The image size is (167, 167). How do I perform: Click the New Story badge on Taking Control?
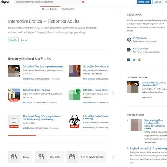click(14, 100)
